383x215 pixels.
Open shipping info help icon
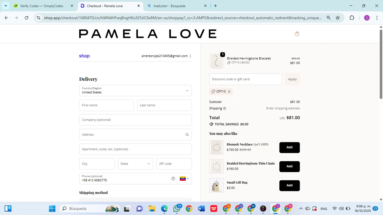[225, 108]
